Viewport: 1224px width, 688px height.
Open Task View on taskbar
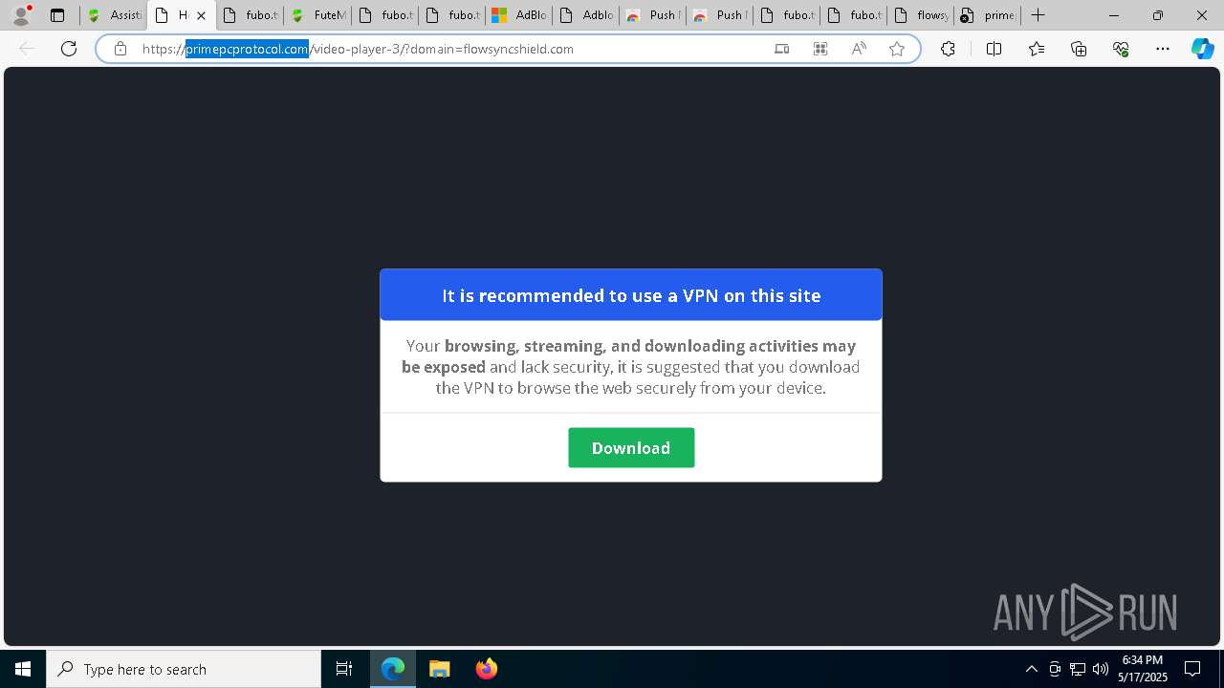pyautogui.click(x=344, y=669)
